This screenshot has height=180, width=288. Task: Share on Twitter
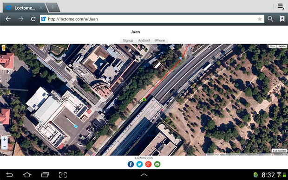[x=139, y=164]
